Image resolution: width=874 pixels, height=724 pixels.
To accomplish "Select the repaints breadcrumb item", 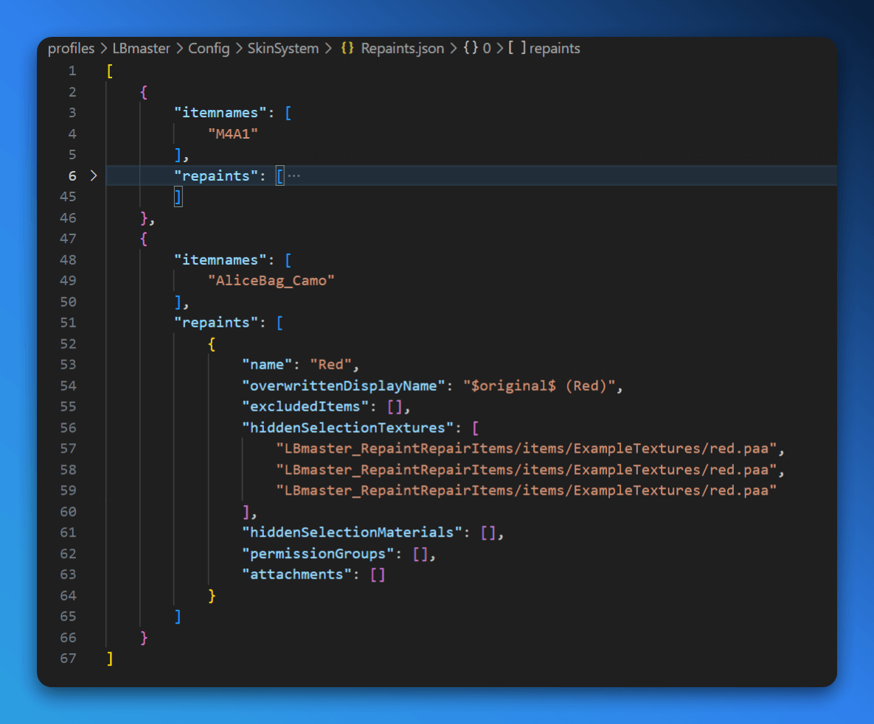I will tap(555, 49).
